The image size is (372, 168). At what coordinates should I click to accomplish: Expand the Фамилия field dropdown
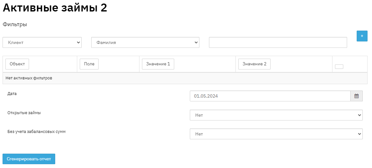[145, 42]
